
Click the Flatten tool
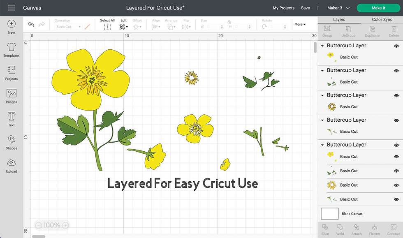pyautogui.click(x=374, y=229)
